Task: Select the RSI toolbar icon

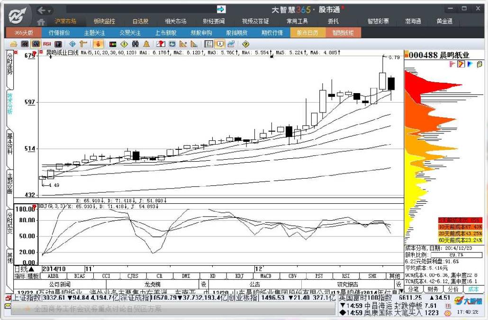Action: 47,44
